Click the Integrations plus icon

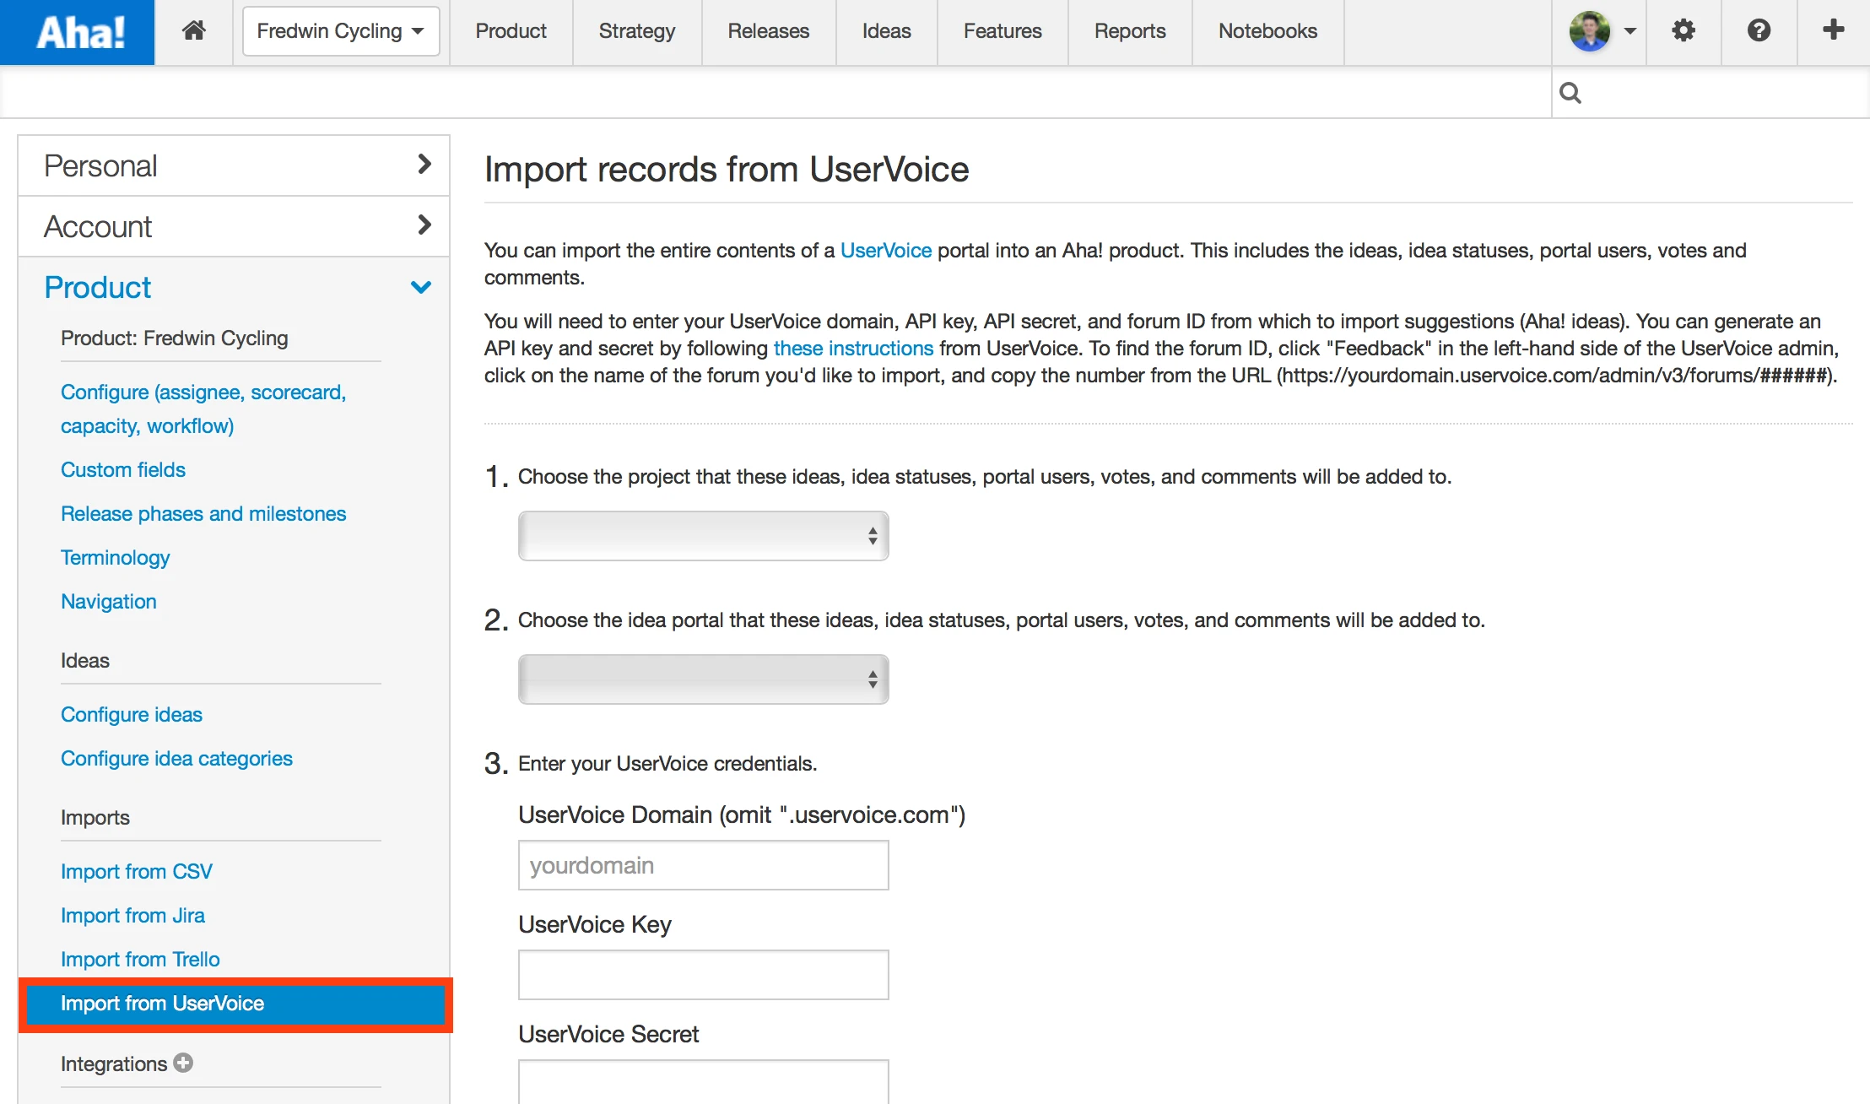[183, 1063]
